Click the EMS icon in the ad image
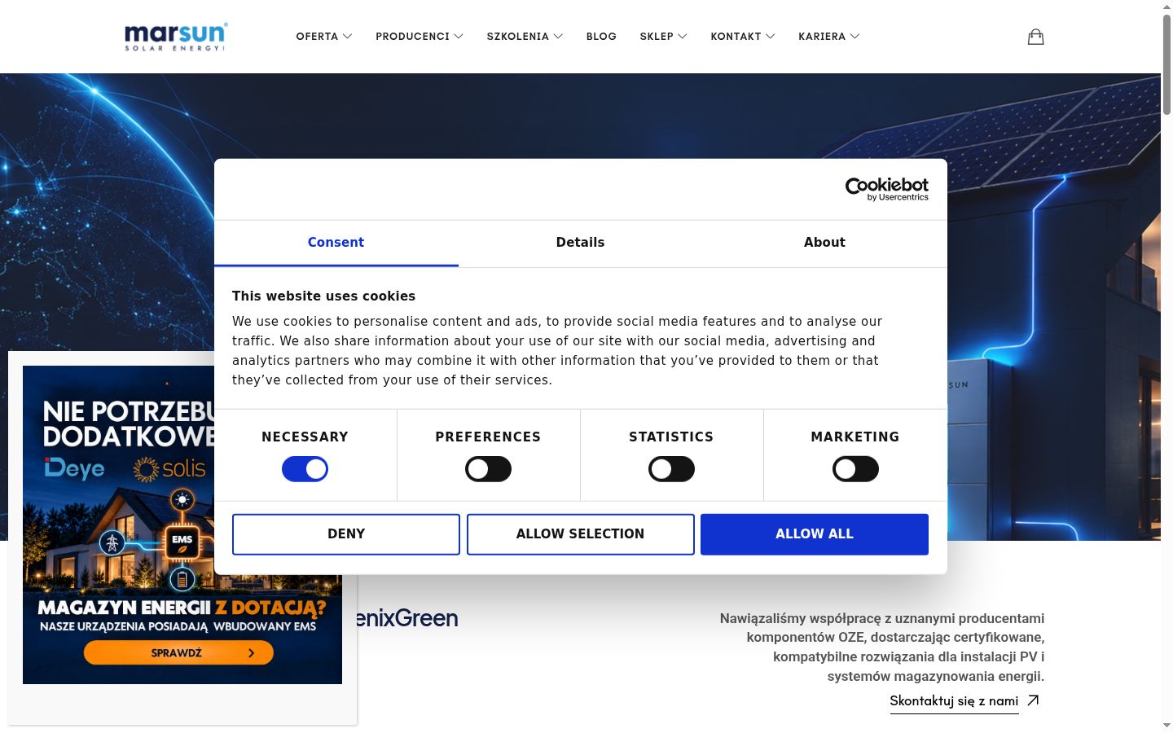 [182, 540]
